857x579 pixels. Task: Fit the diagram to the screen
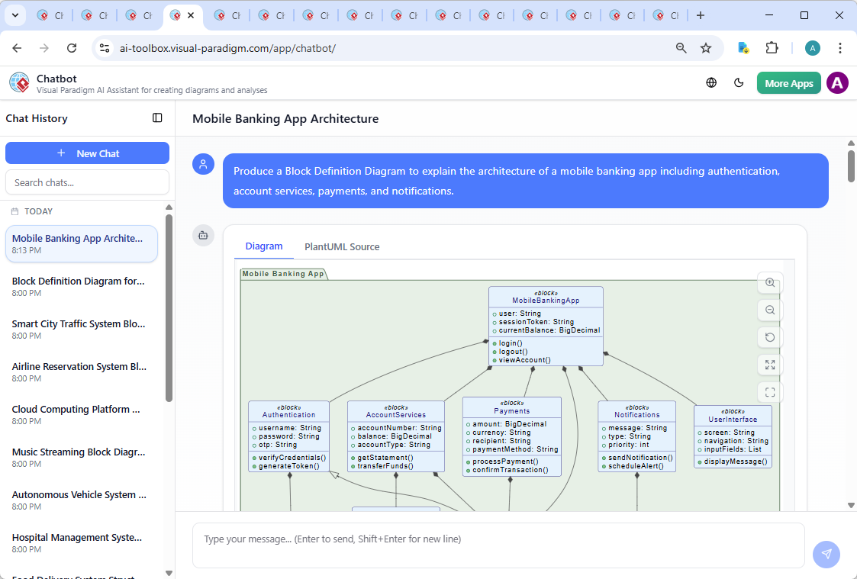[769, 391]
